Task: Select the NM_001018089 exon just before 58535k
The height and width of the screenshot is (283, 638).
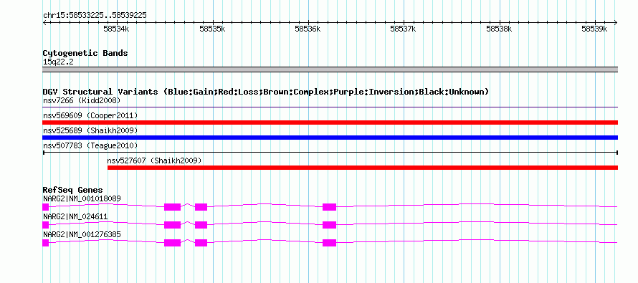Action: tap(201, 207)
